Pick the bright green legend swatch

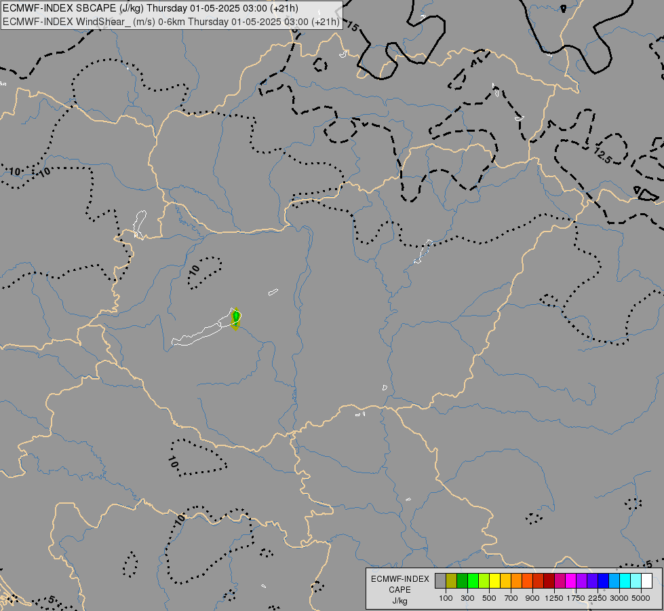pos(473,580)
